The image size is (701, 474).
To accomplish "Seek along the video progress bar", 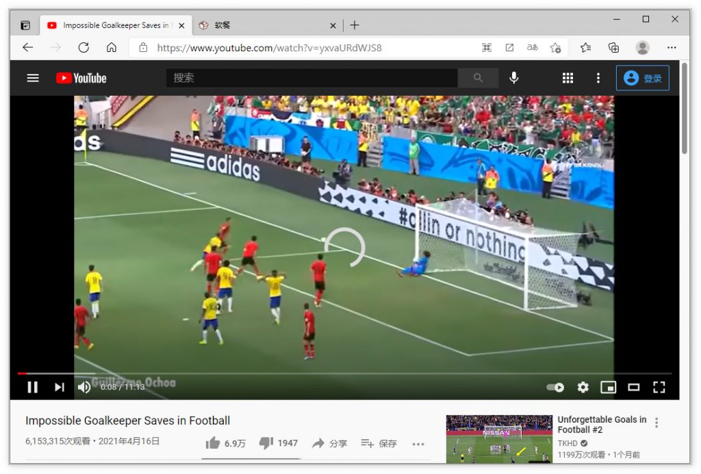I will point(342,373).
